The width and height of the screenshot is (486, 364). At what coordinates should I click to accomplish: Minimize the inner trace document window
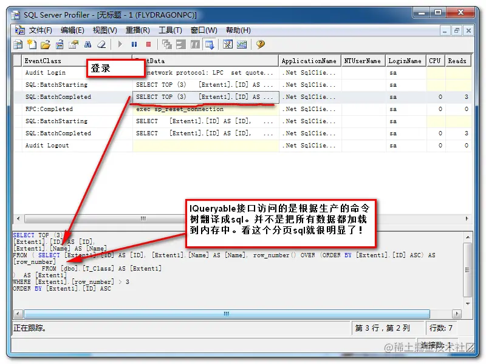445,31
